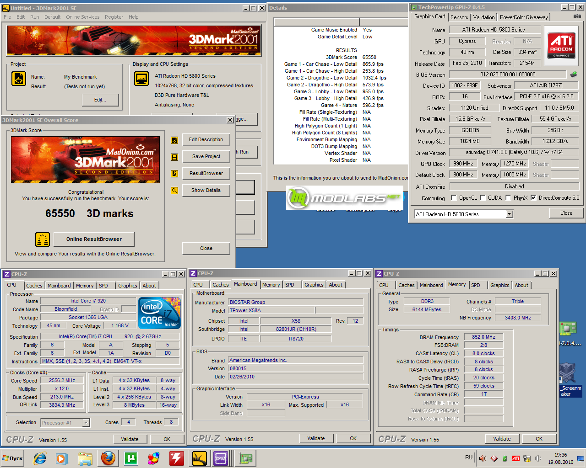Close the Overall Score dialog via Close button

click(206, 249)
